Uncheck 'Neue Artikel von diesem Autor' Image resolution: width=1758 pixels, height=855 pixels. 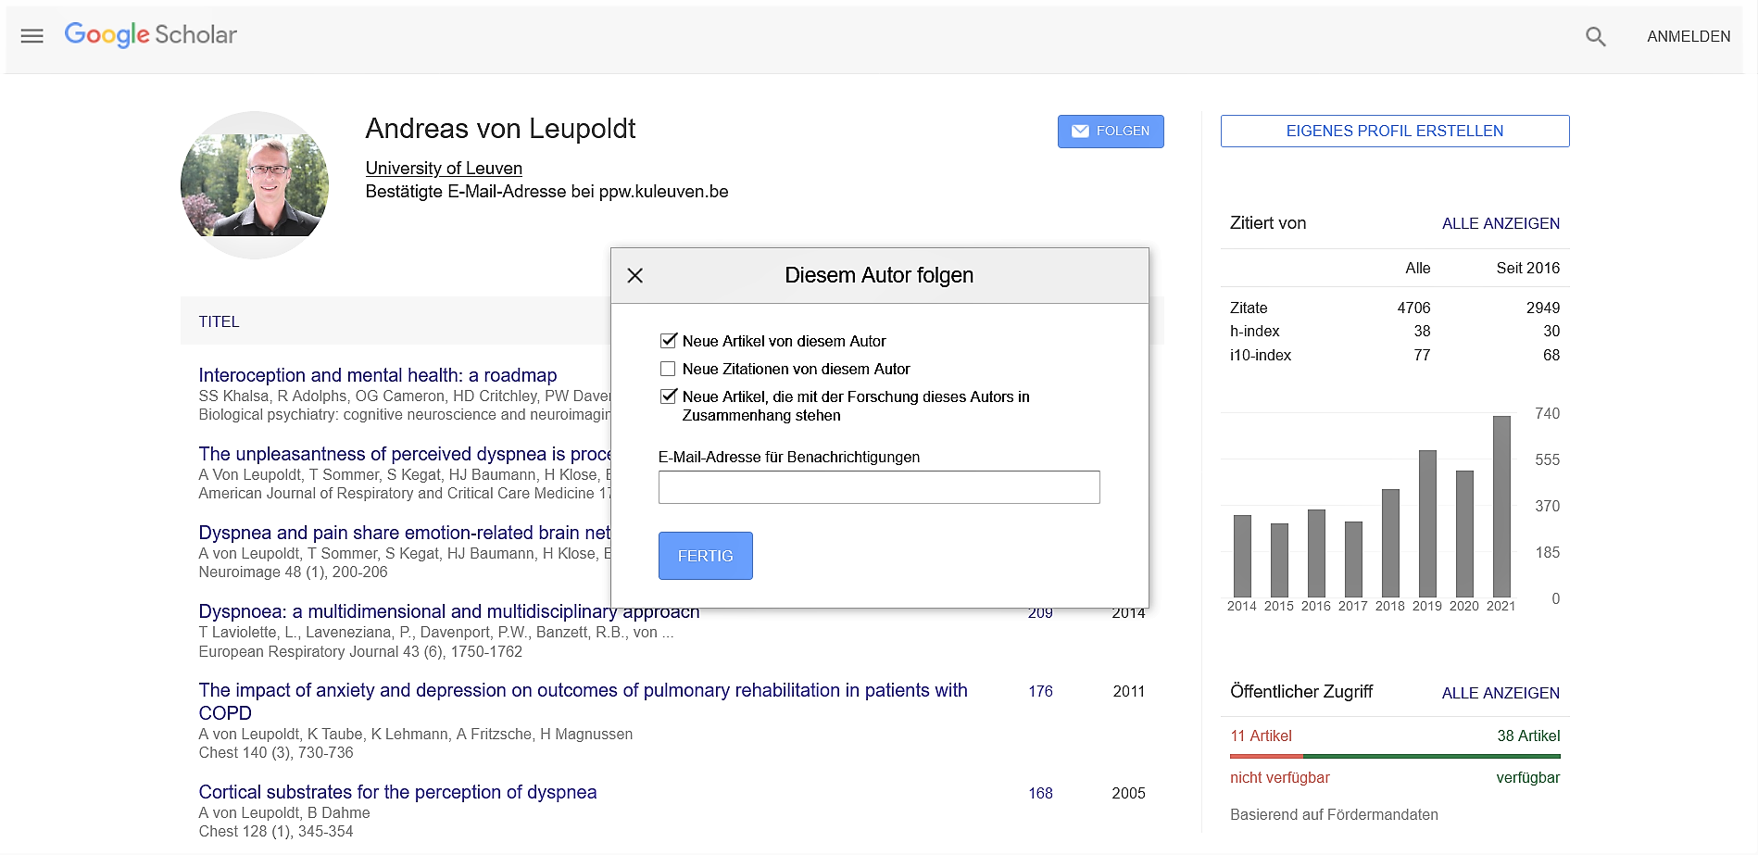[668, 341]
